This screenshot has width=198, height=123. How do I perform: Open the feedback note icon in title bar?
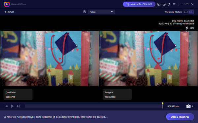tap(159, 4)
